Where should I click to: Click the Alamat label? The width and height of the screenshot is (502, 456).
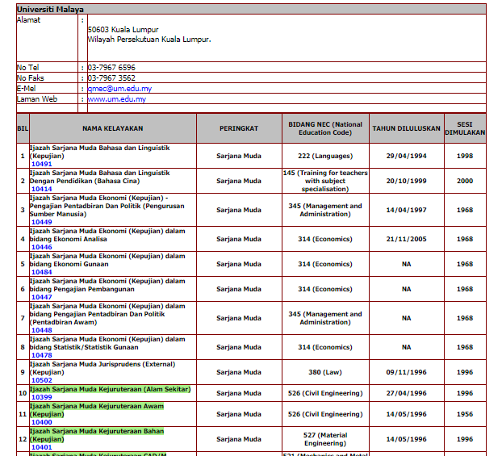click(29, 20)
